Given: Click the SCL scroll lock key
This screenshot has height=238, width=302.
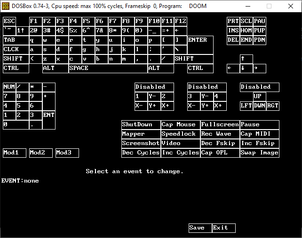Looking at the screenshot, I should coord(246,21).
